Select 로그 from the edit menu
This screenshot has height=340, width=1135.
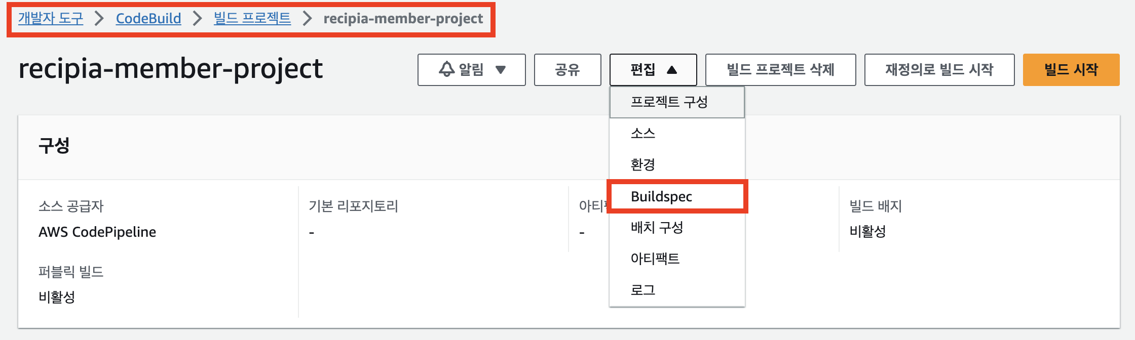(x=642, y=289)
